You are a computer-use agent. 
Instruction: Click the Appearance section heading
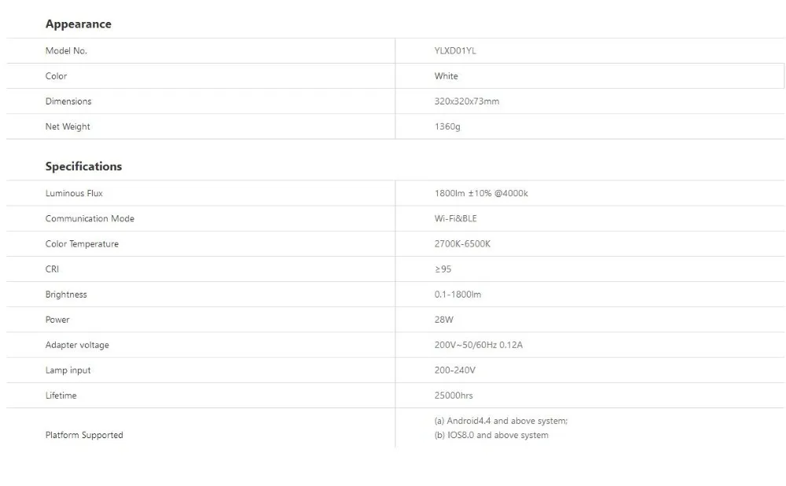78,24
